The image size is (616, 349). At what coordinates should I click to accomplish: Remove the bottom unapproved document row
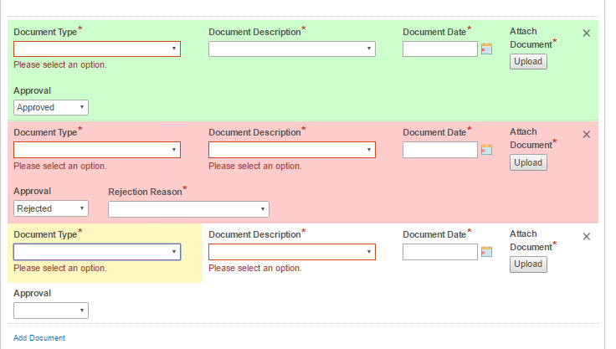pos(586,237)
